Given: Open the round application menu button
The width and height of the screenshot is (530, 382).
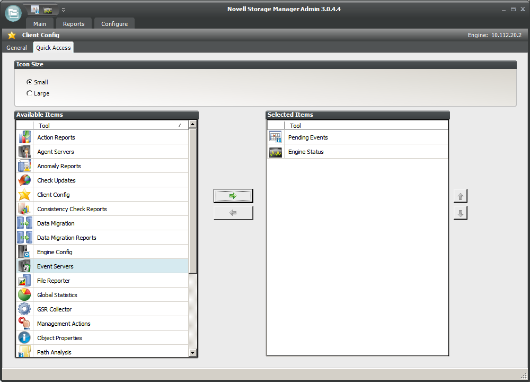Looking at the screenshot, I should pos(13,13).
